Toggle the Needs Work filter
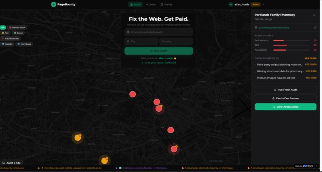 (x=17, y=28)
